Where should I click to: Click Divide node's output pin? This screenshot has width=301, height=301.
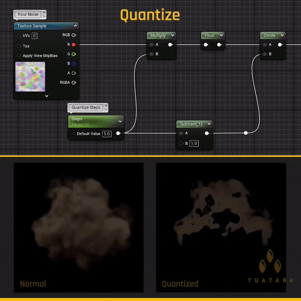click(x=280, y=45)
